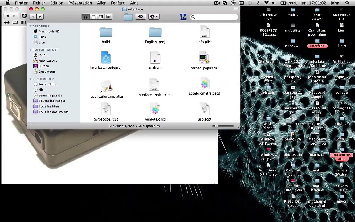The width and height of the screenshot is (355, 222).
Task: Select presse-papier.vi LabVIEW file
Action: tap(204, 58)
